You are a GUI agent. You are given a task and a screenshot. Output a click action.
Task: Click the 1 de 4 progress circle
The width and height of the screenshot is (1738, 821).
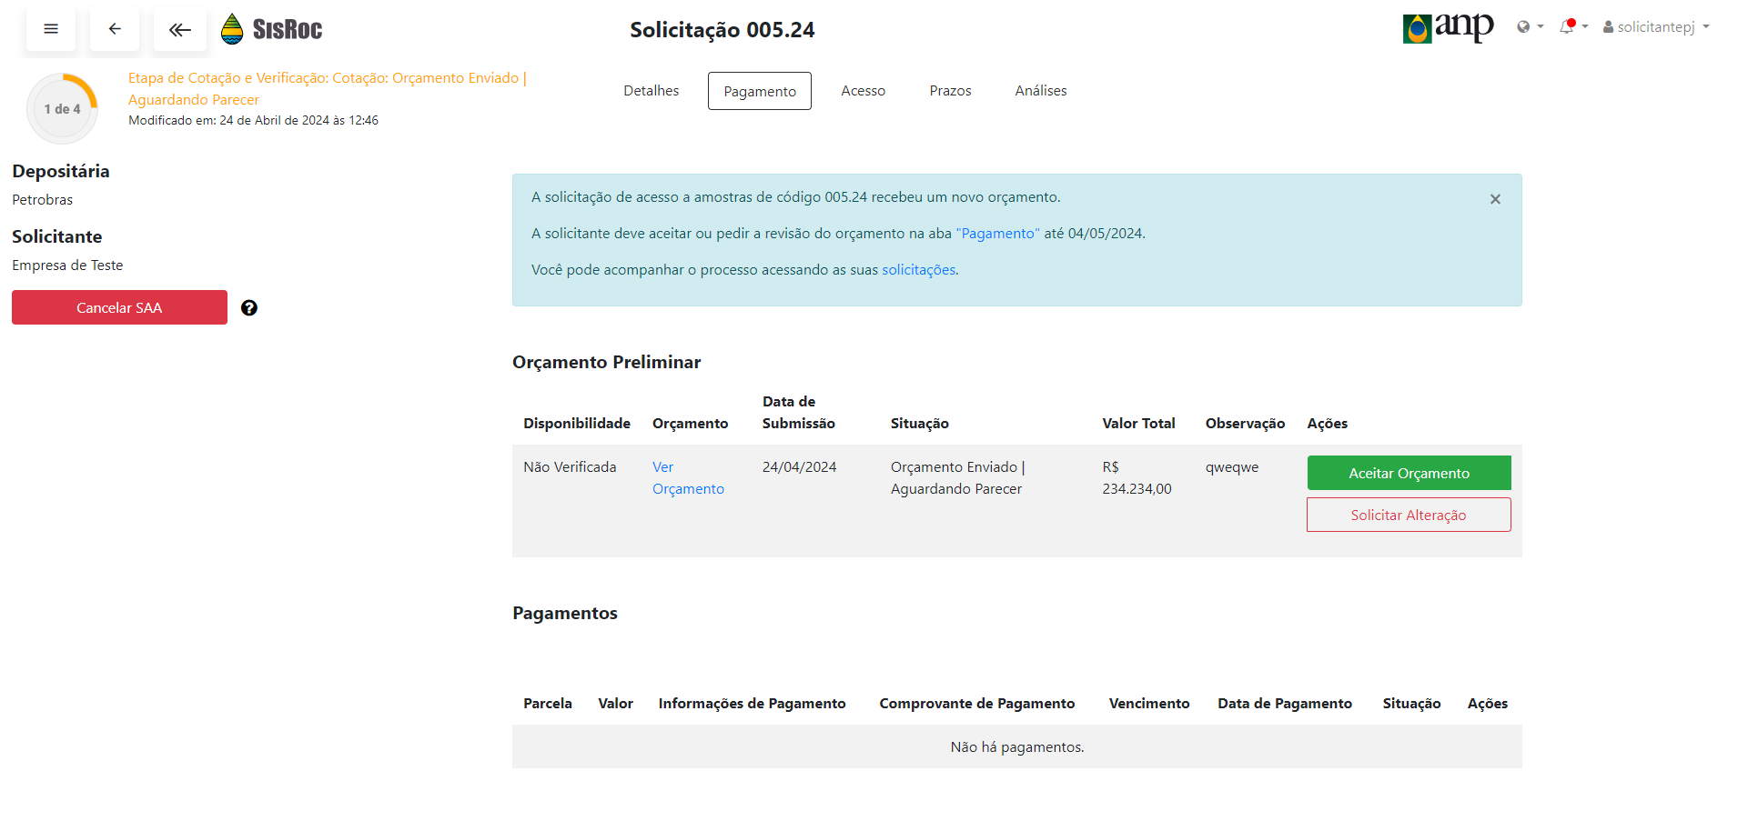(62, 109)
